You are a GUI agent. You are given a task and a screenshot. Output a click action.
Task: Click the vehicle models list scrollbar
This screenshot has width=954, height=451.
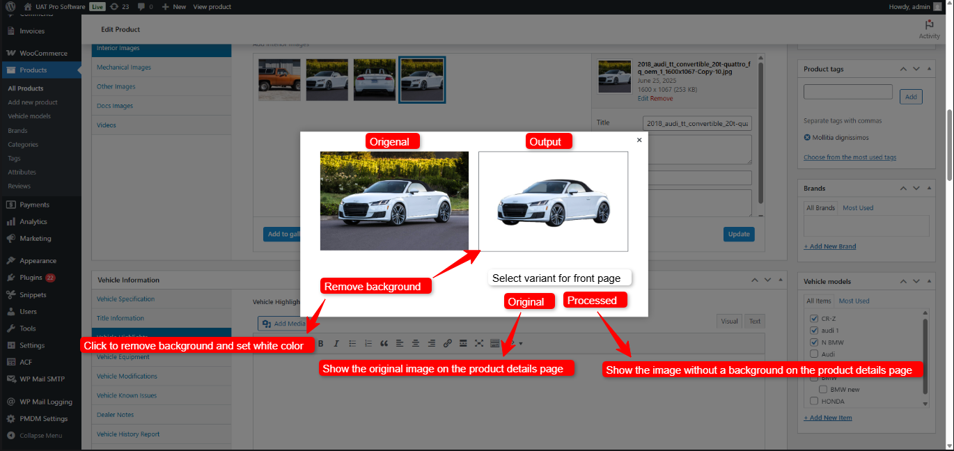coord(925,358)
